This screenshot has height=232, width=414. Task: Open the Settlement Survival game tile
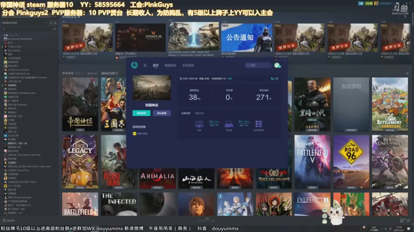coord(390,104)
